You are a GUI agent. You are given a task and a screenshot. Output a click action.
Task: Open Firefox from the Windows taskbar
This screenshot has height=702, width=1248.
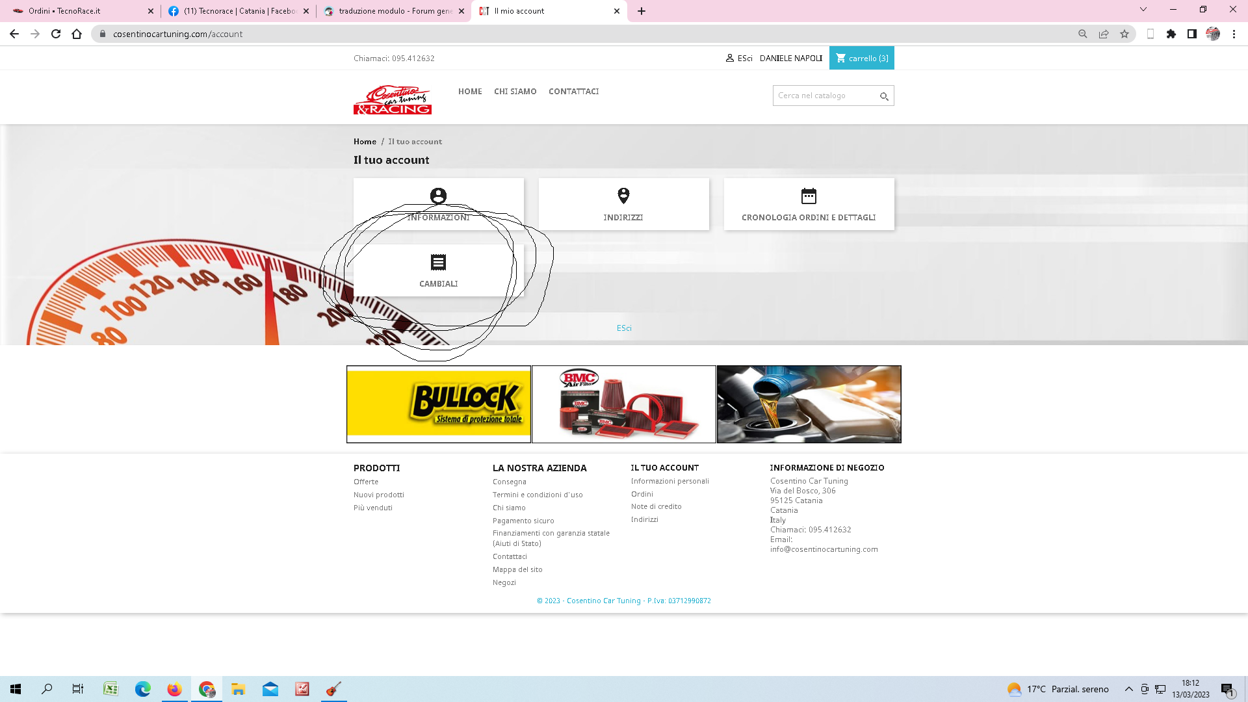click(x=174, y=689)
